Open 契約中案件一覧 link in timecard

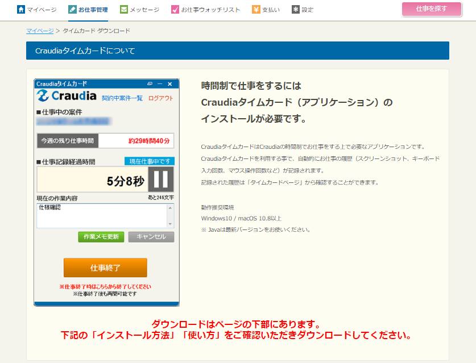[x=122, y=98]
